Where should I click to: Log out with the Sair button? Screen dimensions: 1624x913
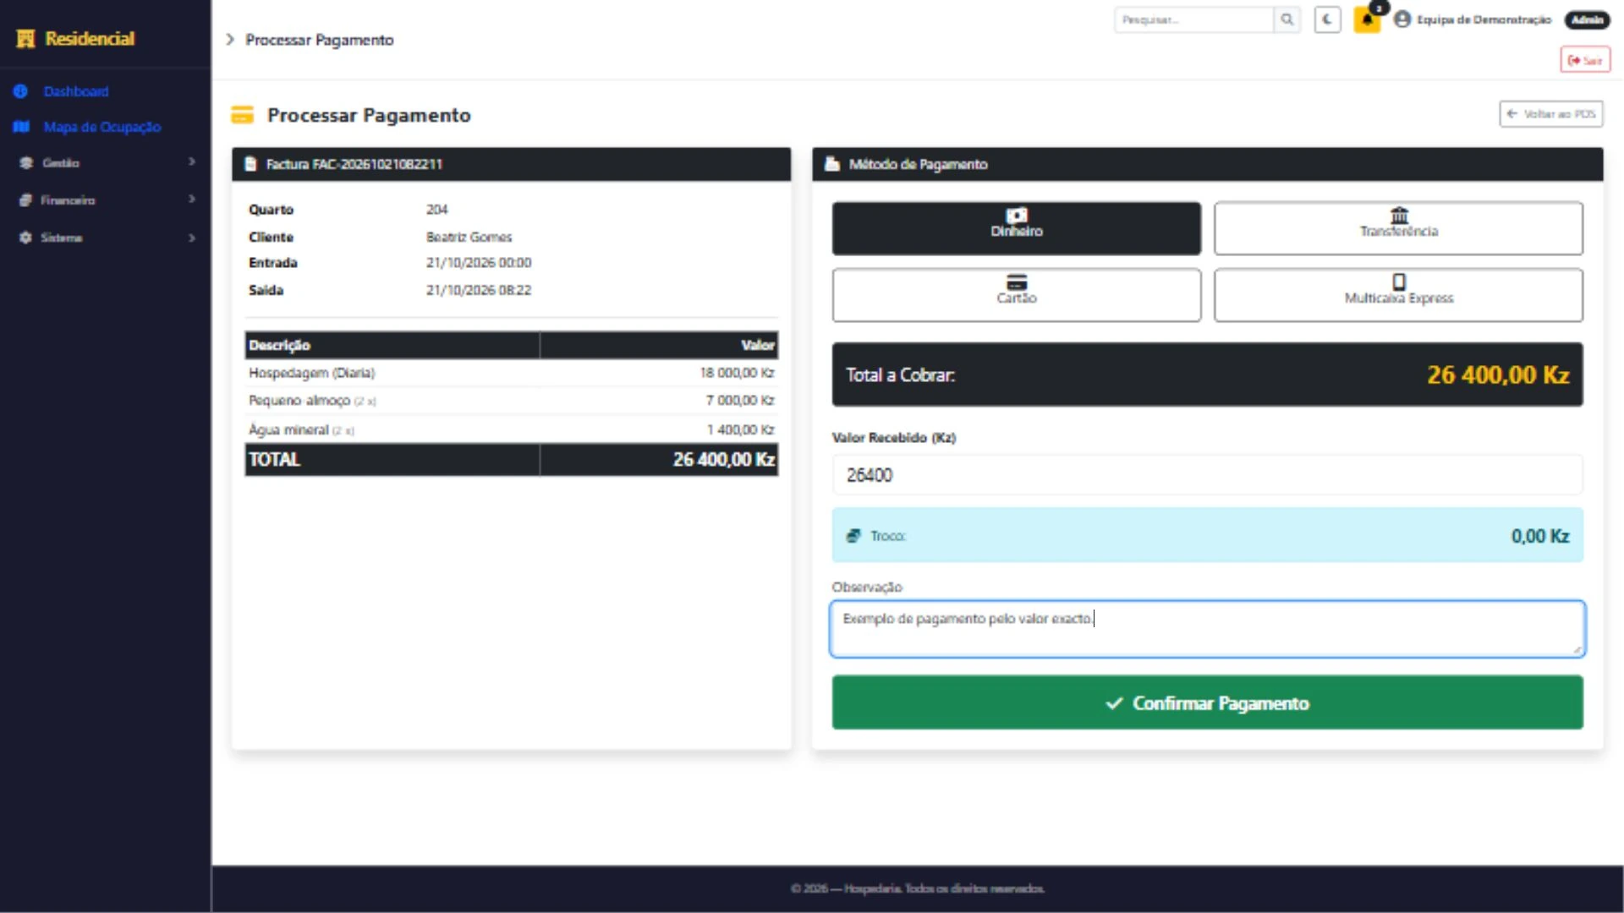(x=1585, y=60)
